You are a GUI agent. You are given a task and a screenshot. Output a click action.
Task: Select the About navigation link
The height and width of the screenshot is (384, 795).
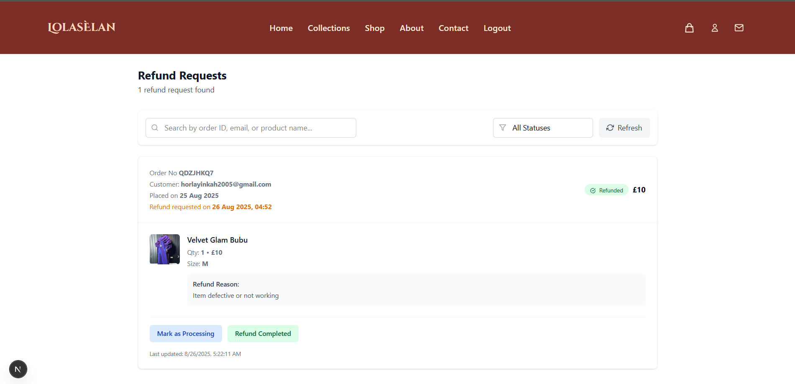point(412,28)
